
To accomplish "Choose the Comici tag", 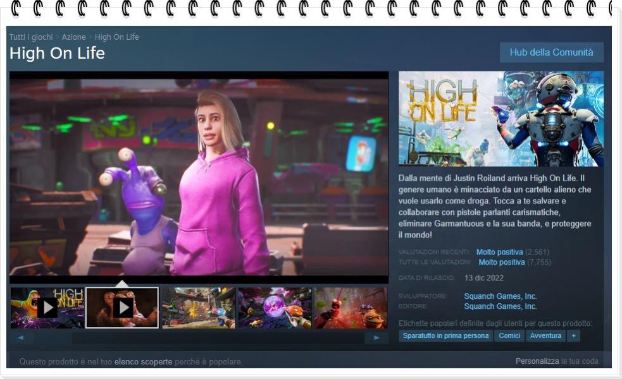I will point(509,336).
